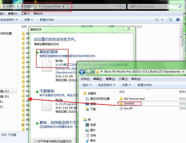
Task: Select drive (C:) in ProgramData navigation pane
Action: tap(4, 91)
